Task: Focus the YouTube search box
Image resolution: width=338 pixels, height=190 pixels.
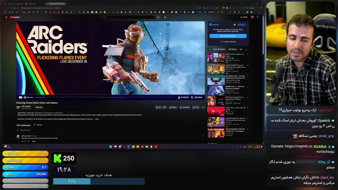Action: (127, 17)
